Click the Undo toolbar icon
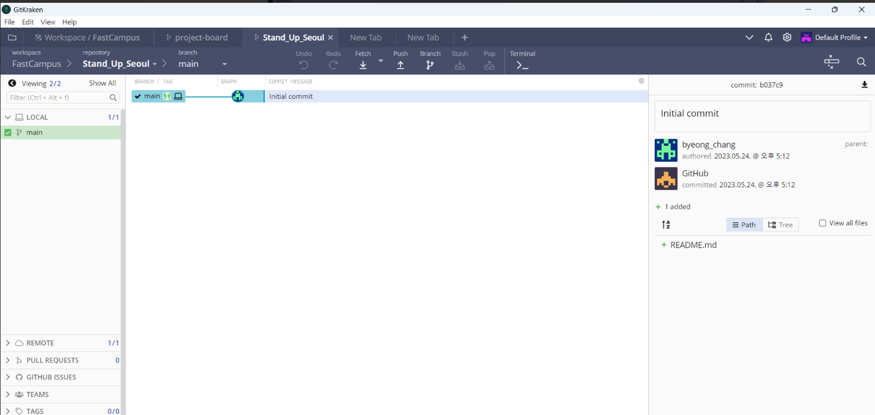Image resolution: width=875 pixels, height=415 pixels. [303, 65]
